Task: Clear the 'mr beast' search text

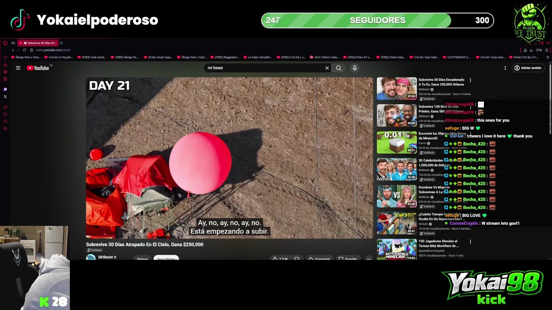Action: [x=327, y=68]
